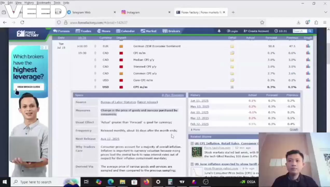The image size is (330, 187).
Task: Open the Market section in site navigation
Action: pyautogui.click(x=149, y=31)
